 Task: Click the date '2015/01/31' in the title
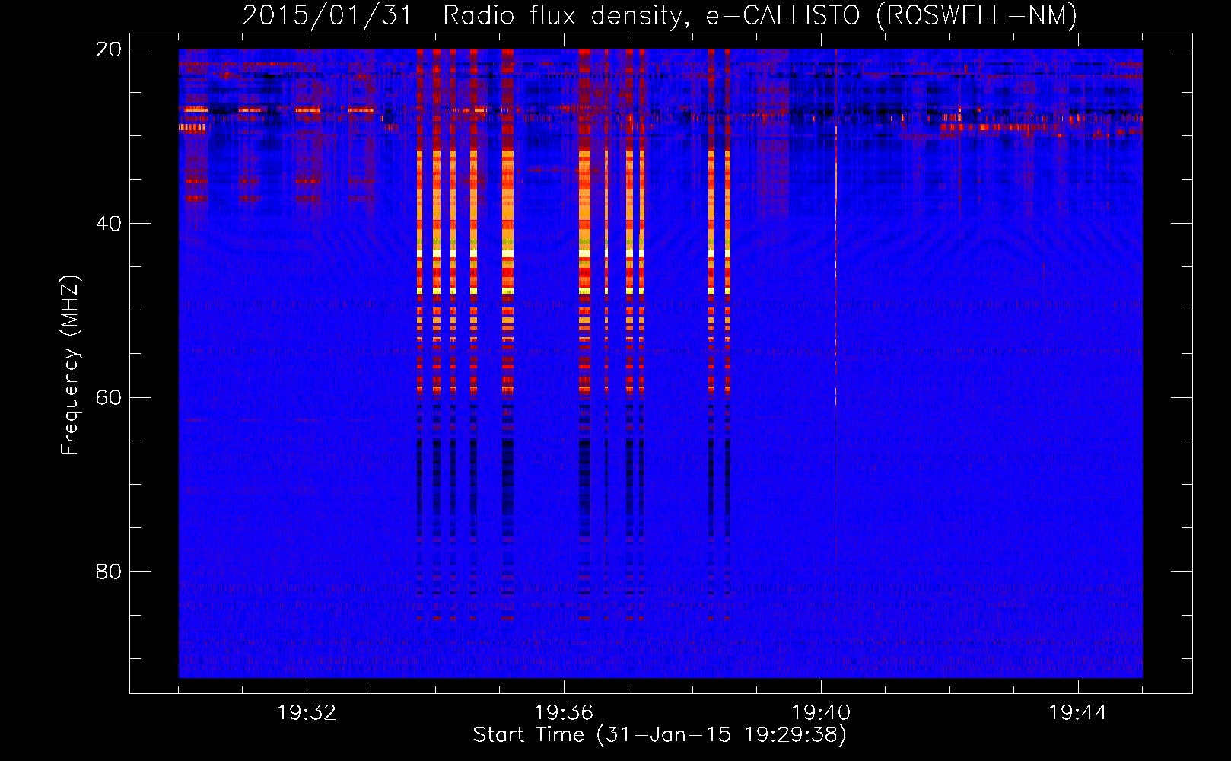pyautogui.click(x=327, y=15)
